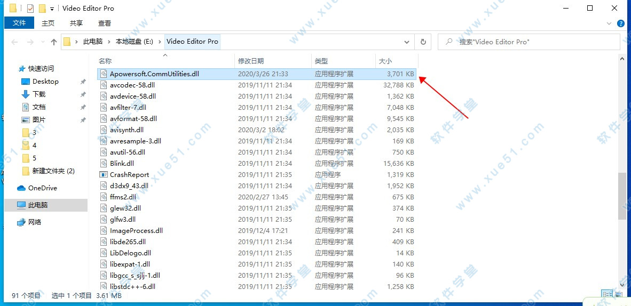Image resolution: width=631 pixels, height=306 pixels.
Task: Switch to details view icon in status bar
Action: 608,295
